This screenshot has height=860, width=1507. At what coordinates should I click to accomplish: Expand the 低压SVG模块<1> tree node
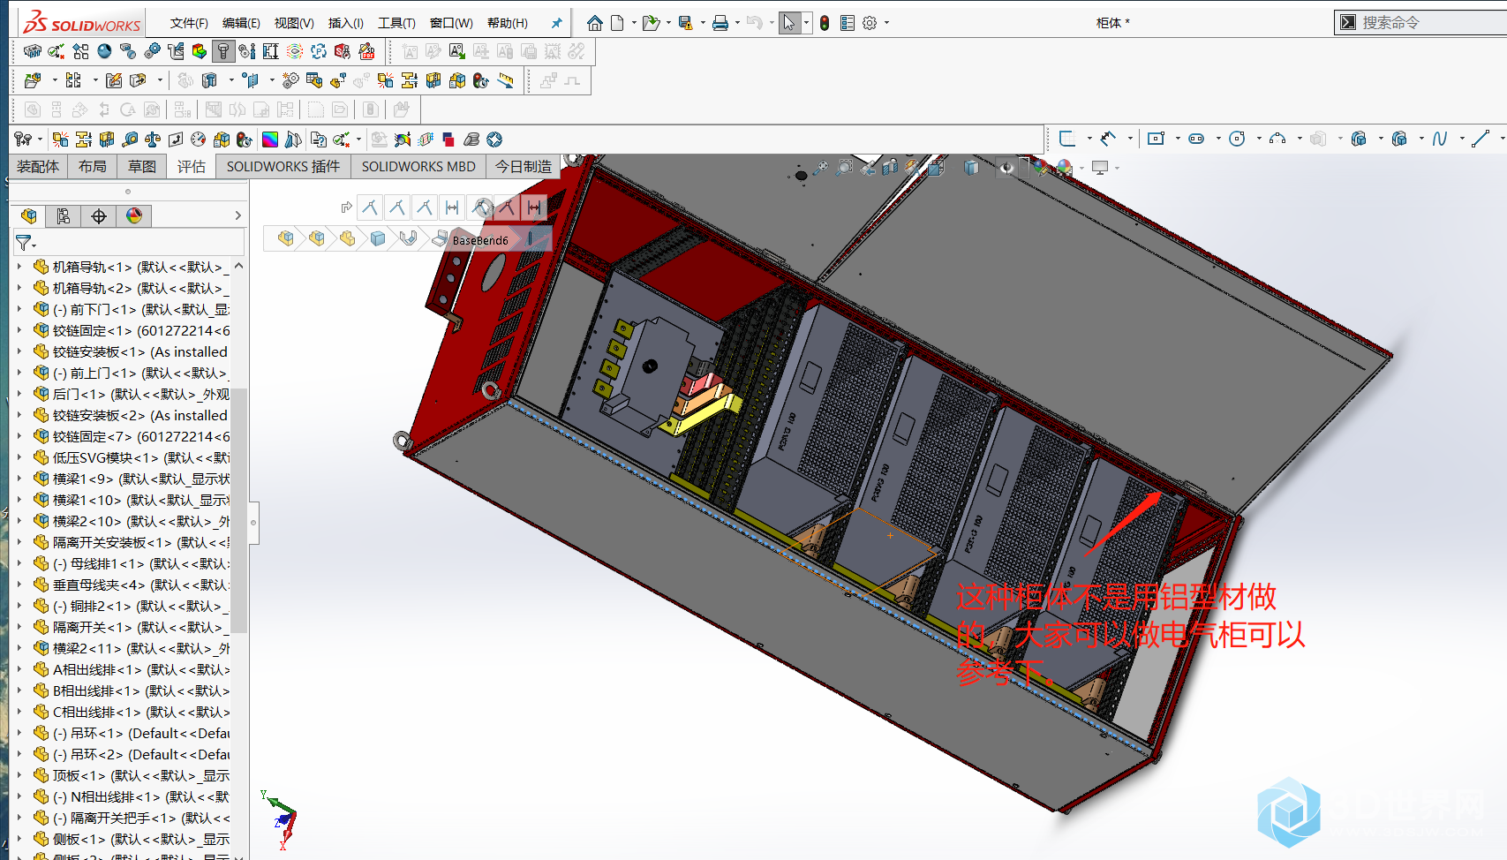(19, 456)
